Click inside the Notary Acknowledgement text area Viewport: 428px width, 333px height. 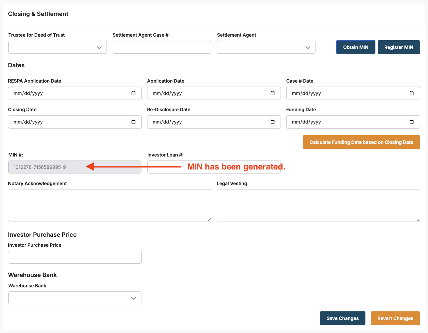click(109, 205)
